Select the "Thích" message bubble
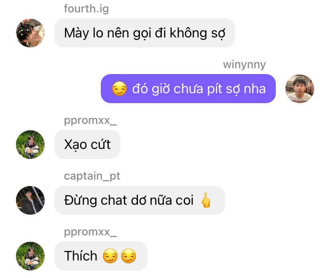330x278 pixels. [101, 256]
